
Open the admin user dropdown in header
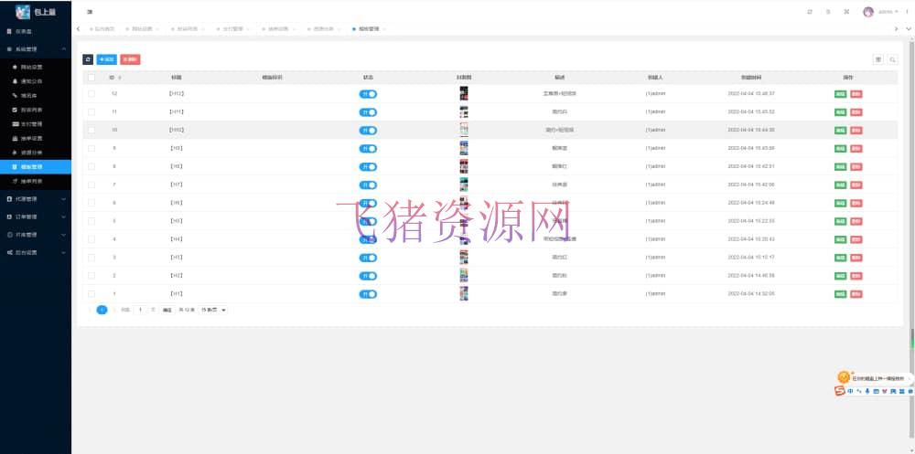tap(888, 12)
